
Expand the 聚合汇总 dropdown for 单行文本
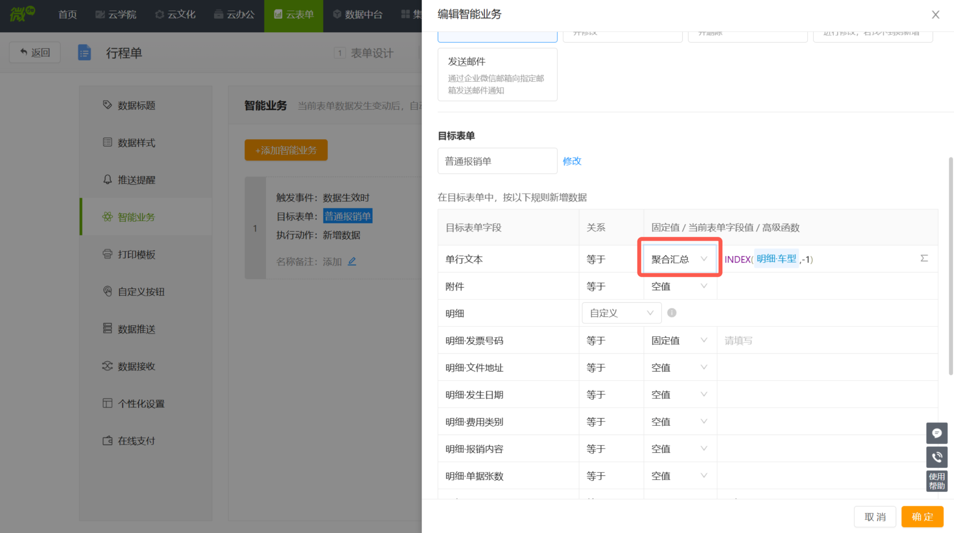[679, 259]
